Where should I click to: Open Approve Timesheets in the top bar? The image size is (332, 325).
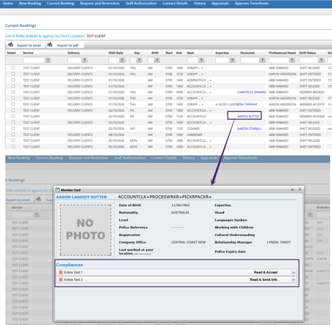[x=252, y=3]
